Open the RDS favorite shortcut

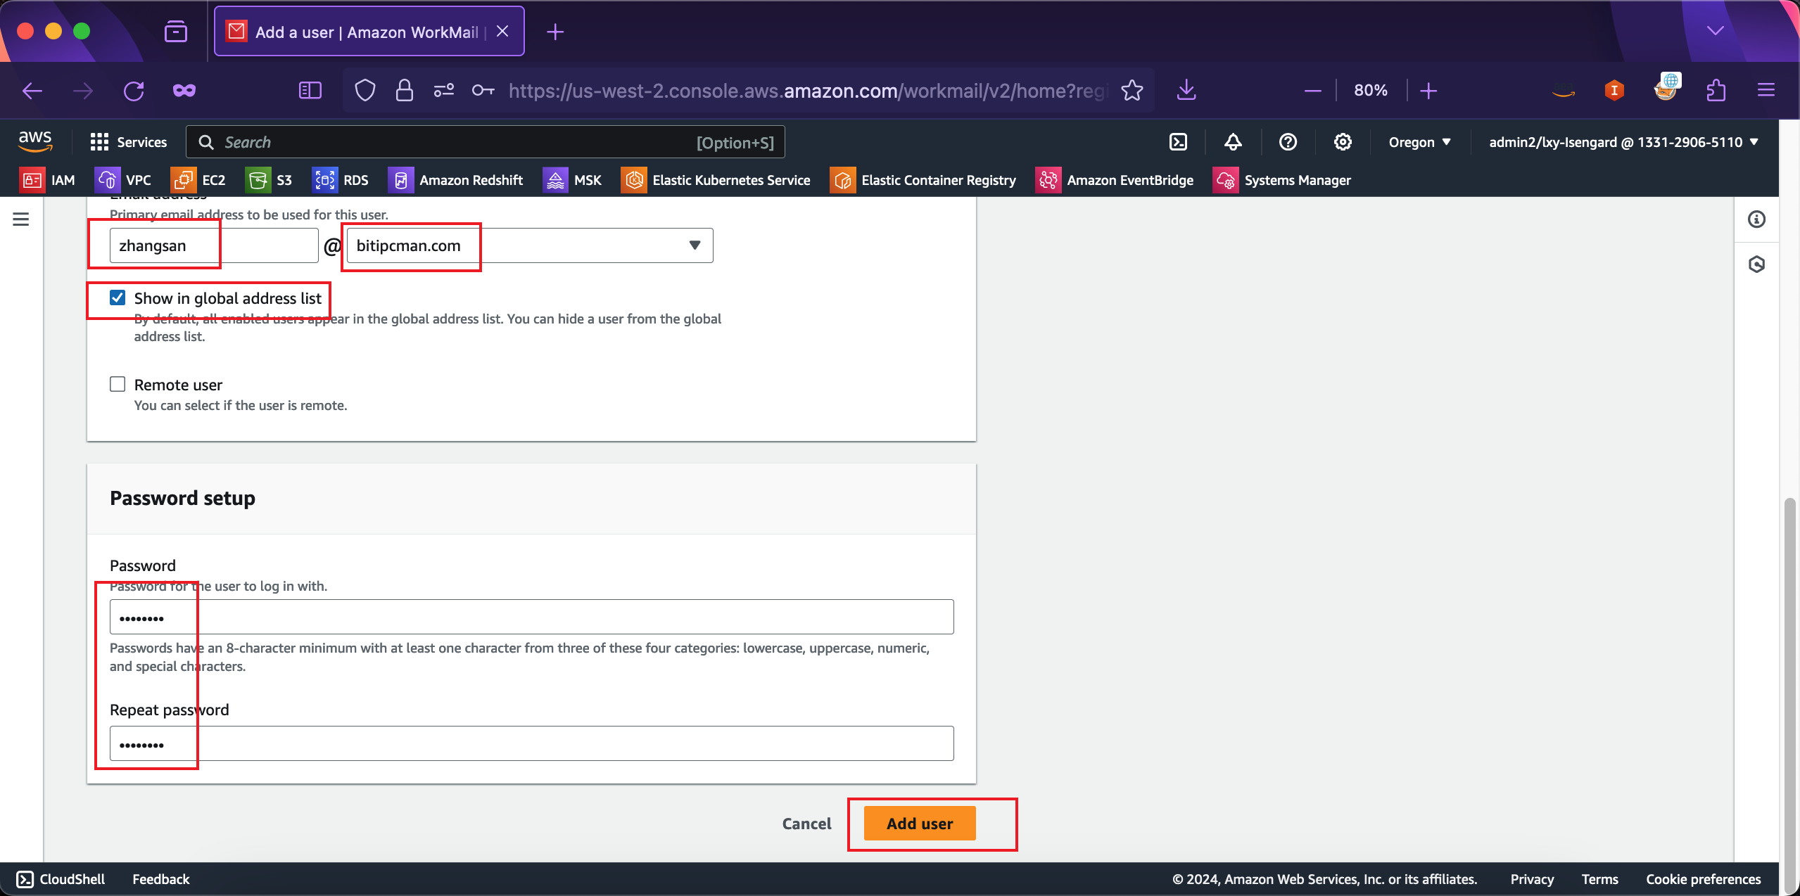tap(341, 180)
